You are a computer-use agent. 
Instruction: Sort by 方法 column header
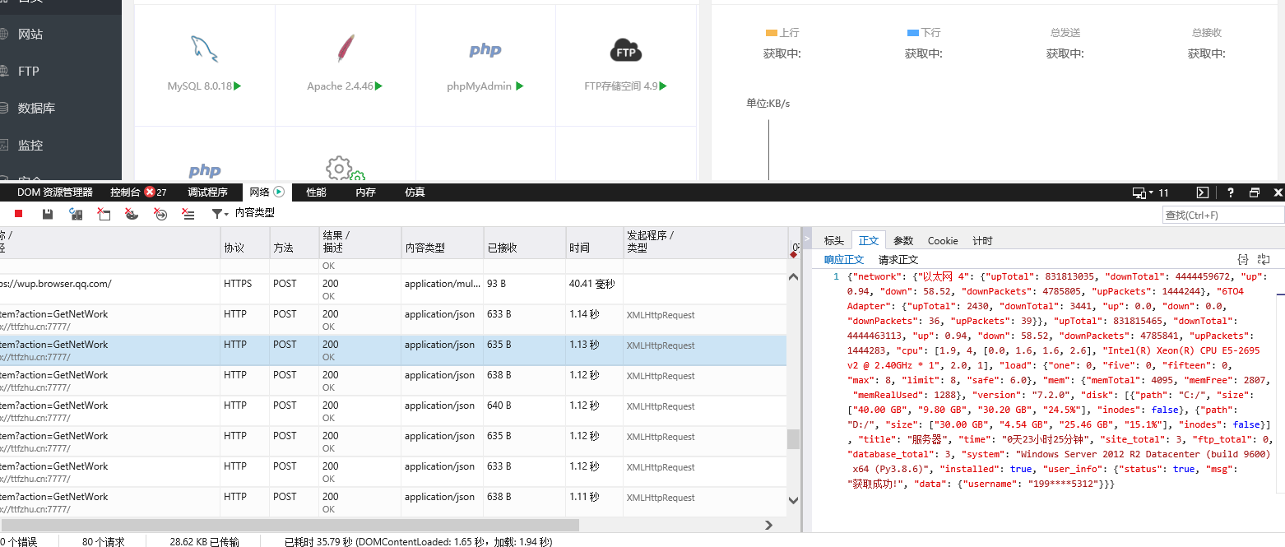(295, 243)
